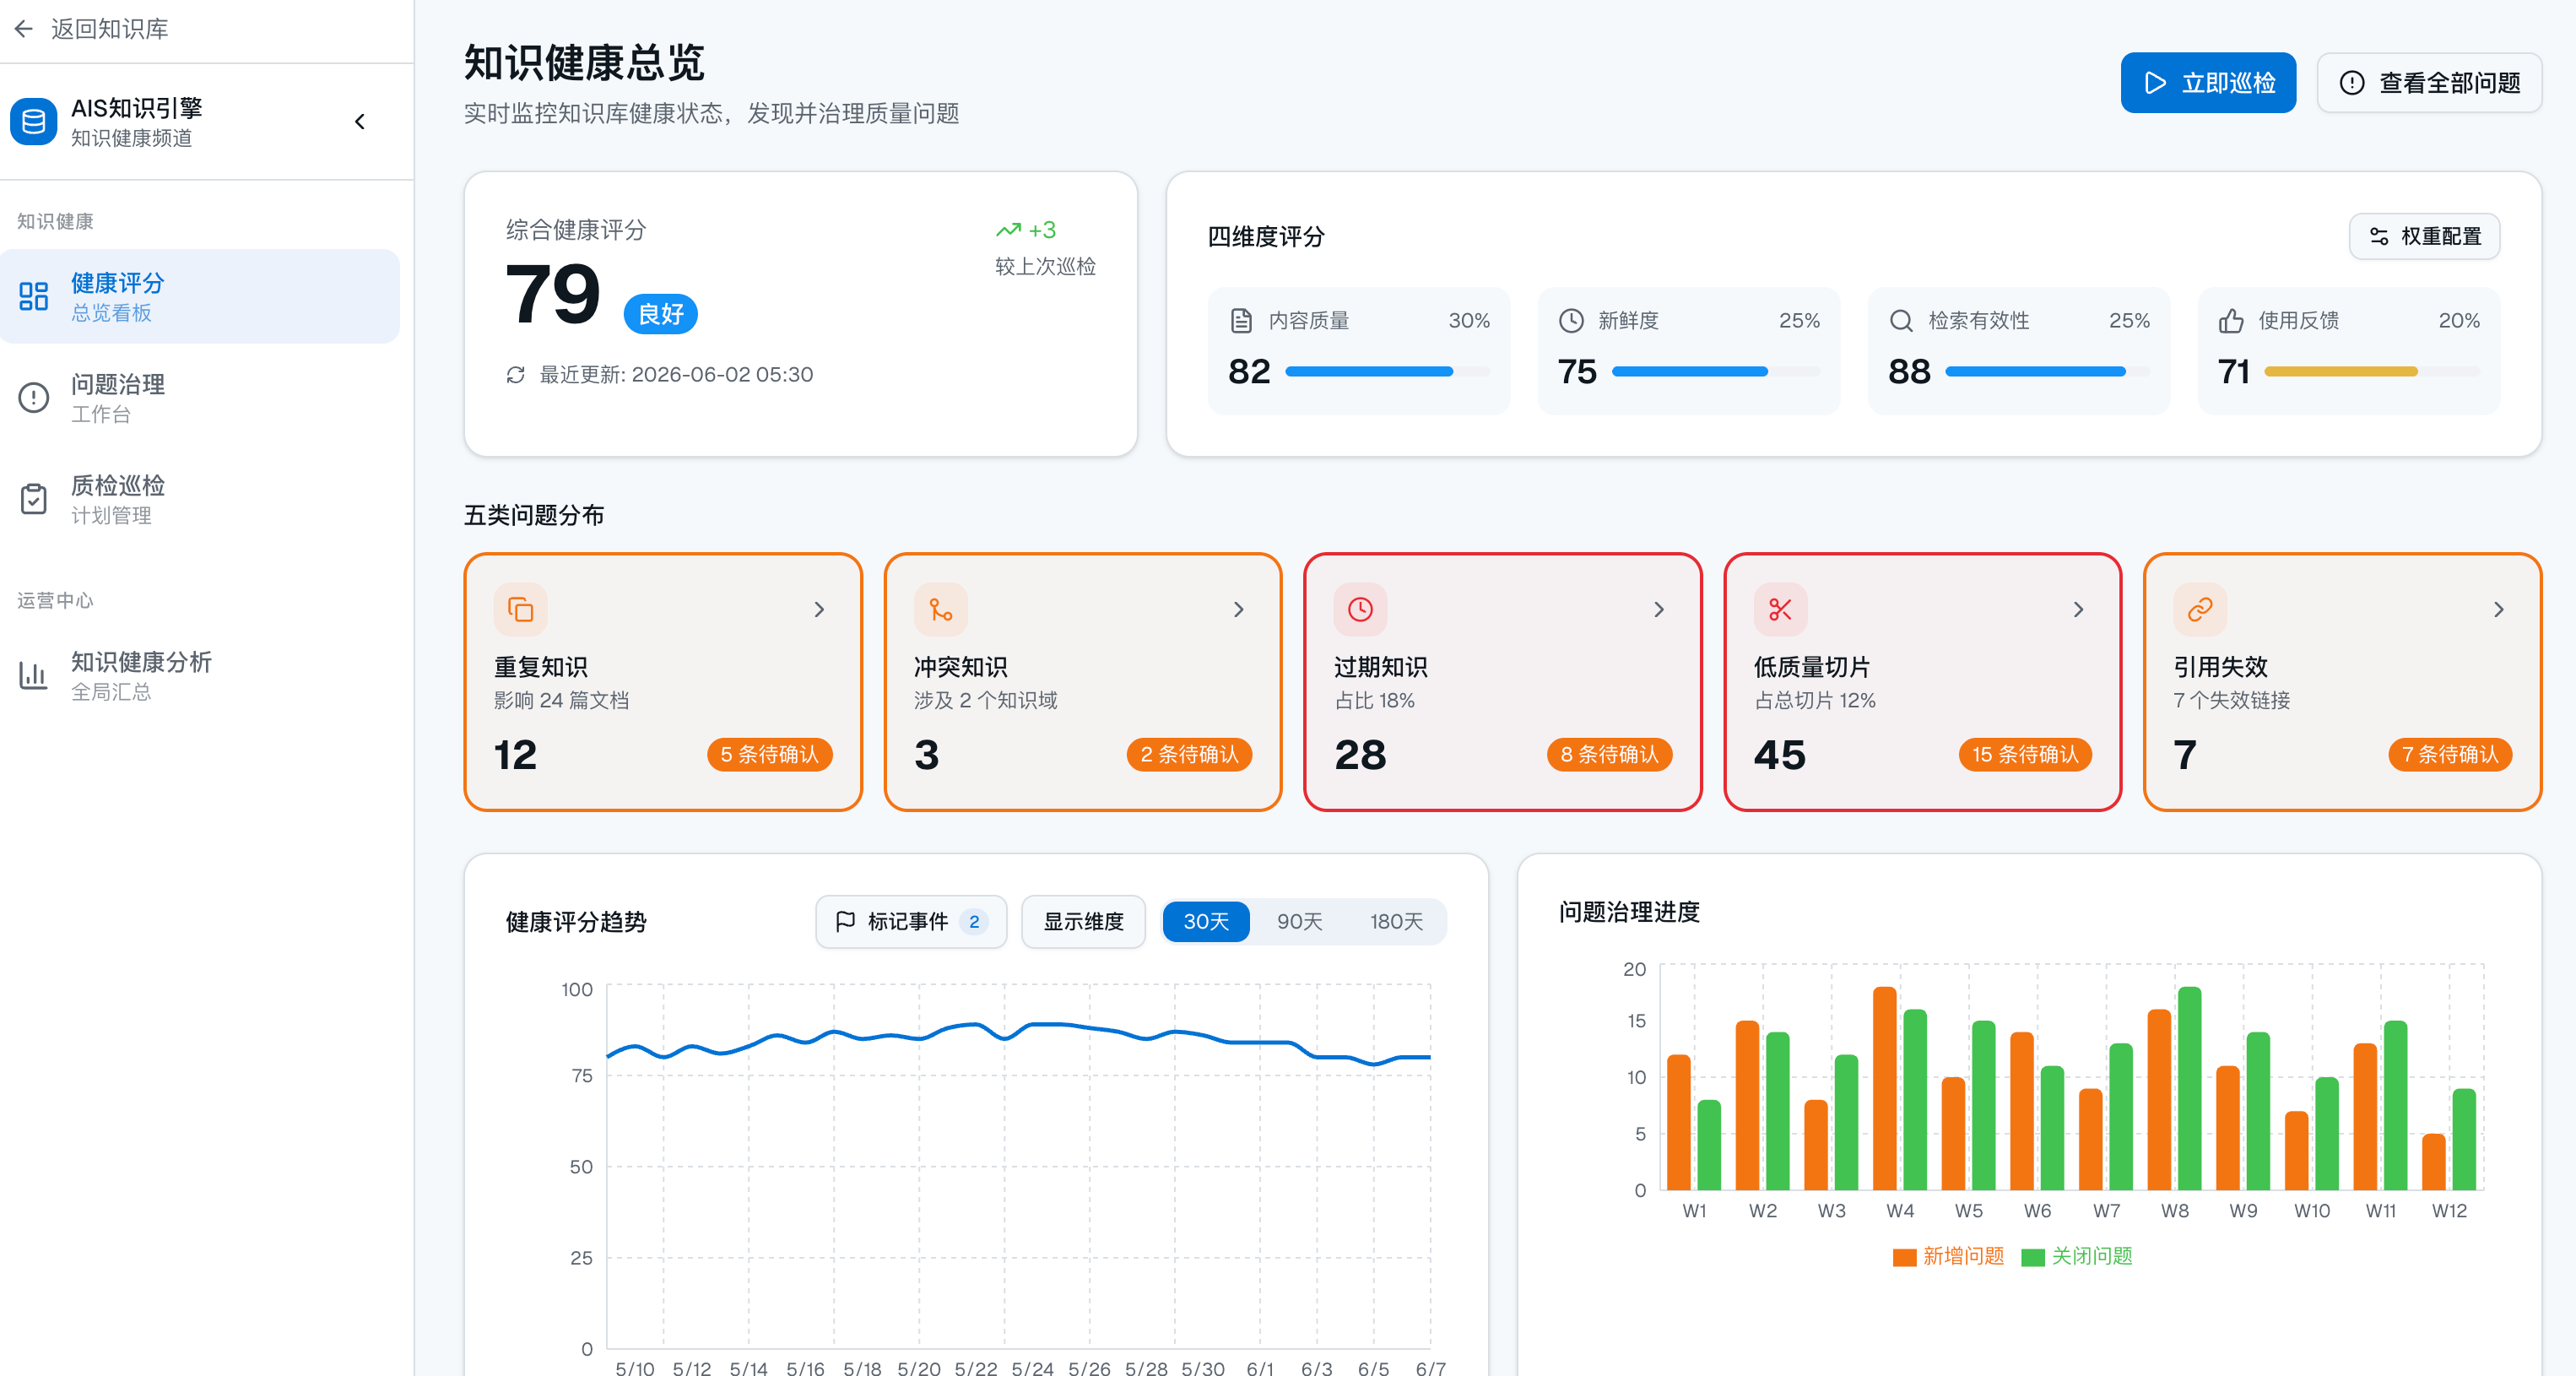Click the 较上次巡检 label
2576x1376 pixels.
[1045, 267]
